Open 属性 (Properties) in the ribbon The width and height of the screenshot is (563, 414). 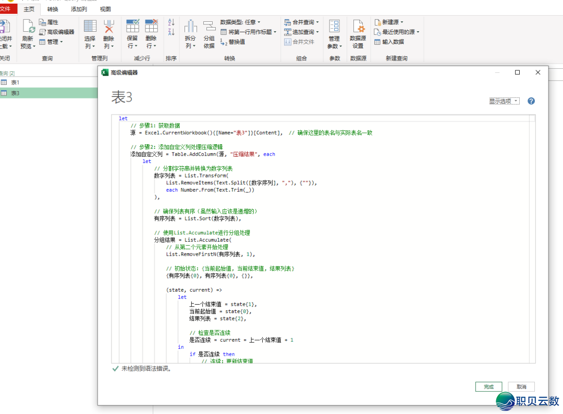pos(48,22)
